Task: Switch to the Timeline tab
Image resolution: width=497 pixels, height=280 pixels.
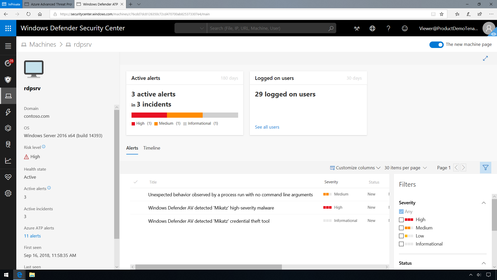Action: 151,148
